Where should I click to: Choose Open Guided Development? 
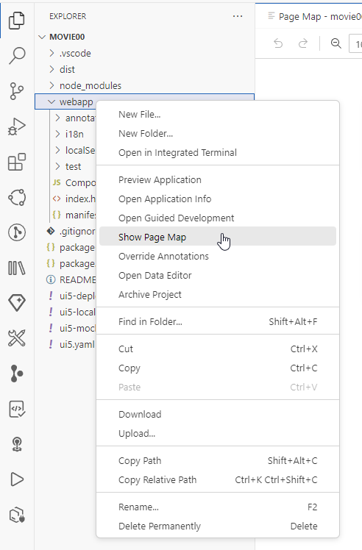click(x=218, y=218)
